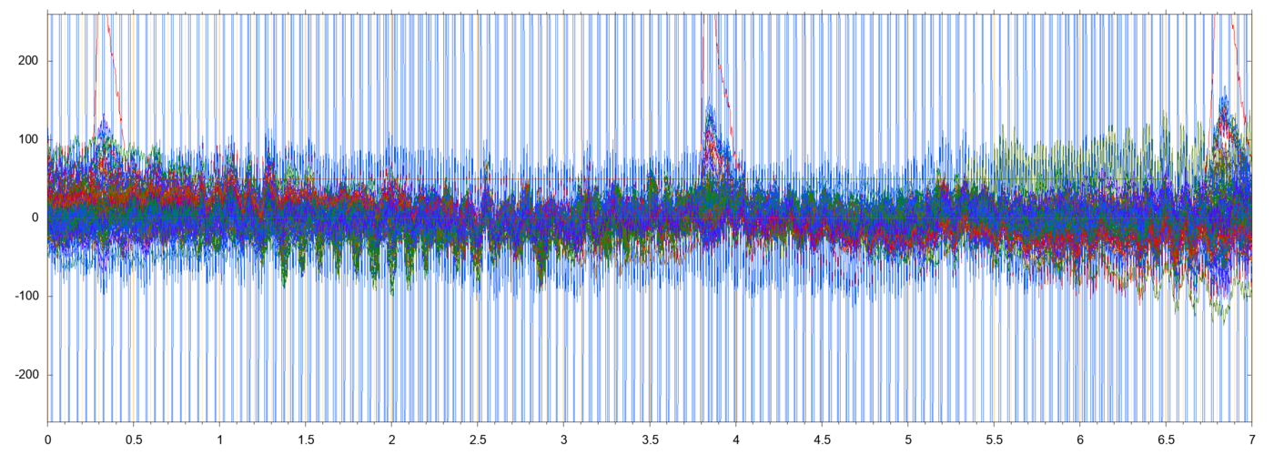Viewport: 1274px width, 455px height.
Task: Click the y-axis tick label -200
Action: 27,375
